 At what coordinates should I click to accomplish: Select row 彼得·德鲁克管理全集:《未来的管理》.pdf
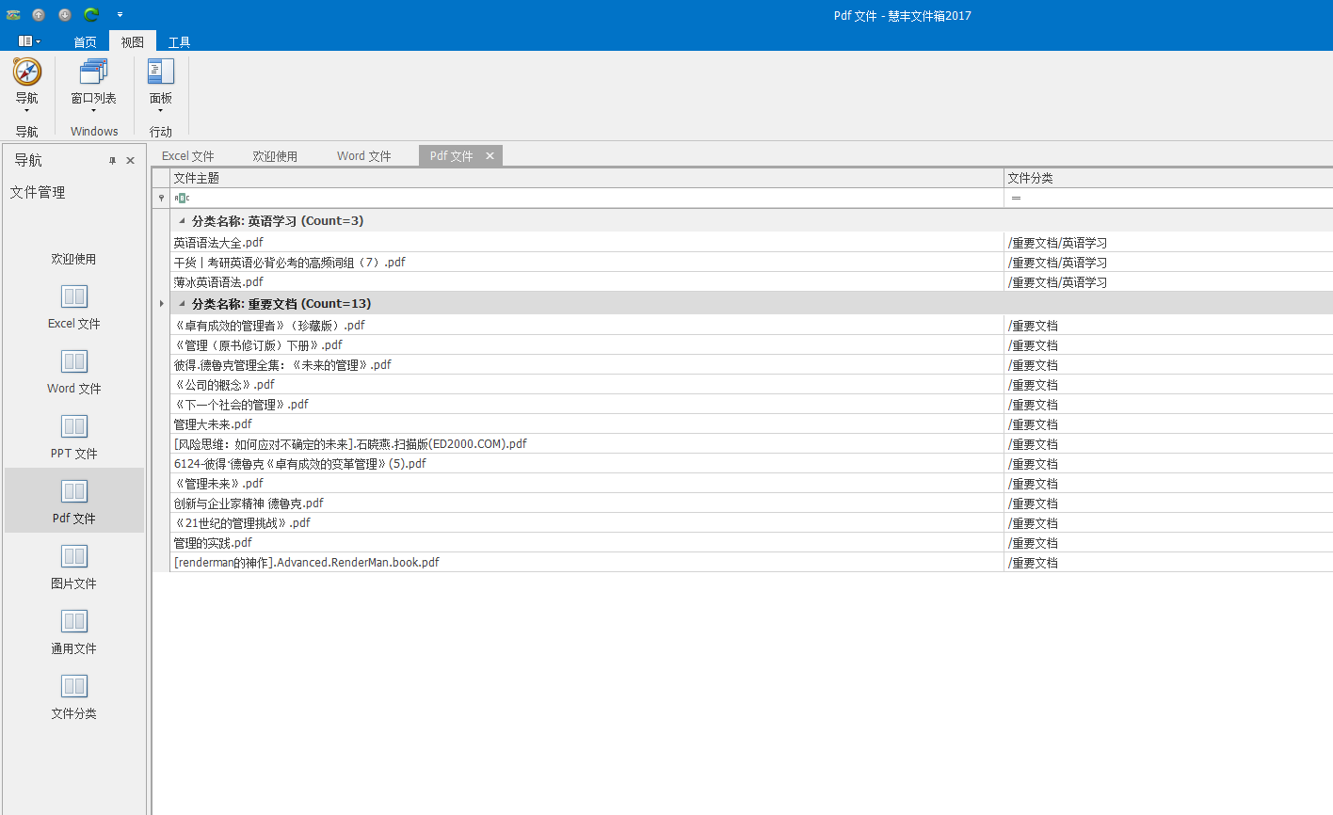pyautogui.click(x=586, y=364)
